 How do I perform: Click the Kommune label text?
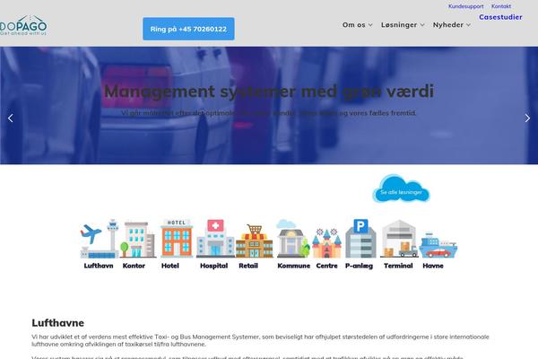pyautogui.click(x=294, y=266)
